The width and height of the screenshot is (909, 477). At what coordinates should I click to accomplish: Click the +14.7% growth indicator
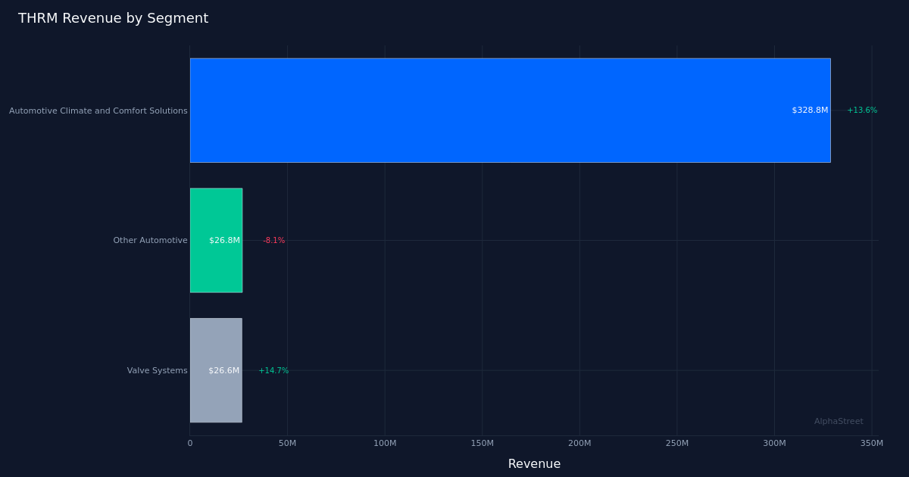273,369
